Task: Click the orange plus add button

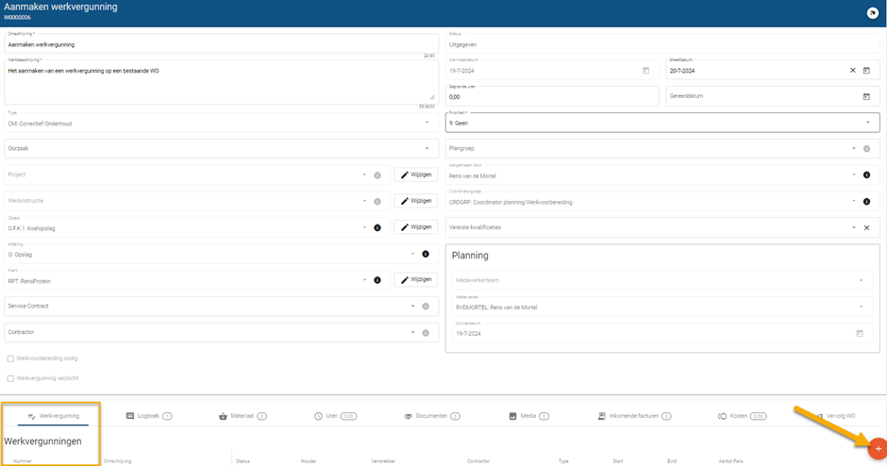Action: coord(877,449)
